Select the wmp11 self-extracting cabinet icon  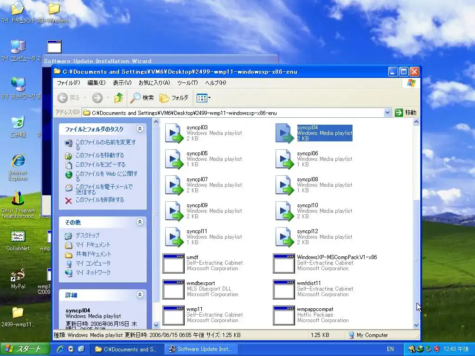click(173, 315)
